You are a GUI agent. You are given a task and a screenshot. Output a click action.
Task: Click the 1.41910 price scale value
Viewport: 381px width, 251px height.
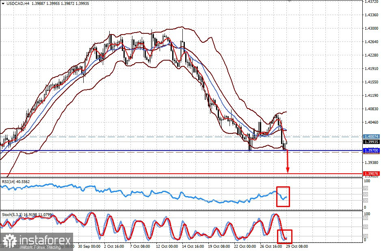(372, 69)
